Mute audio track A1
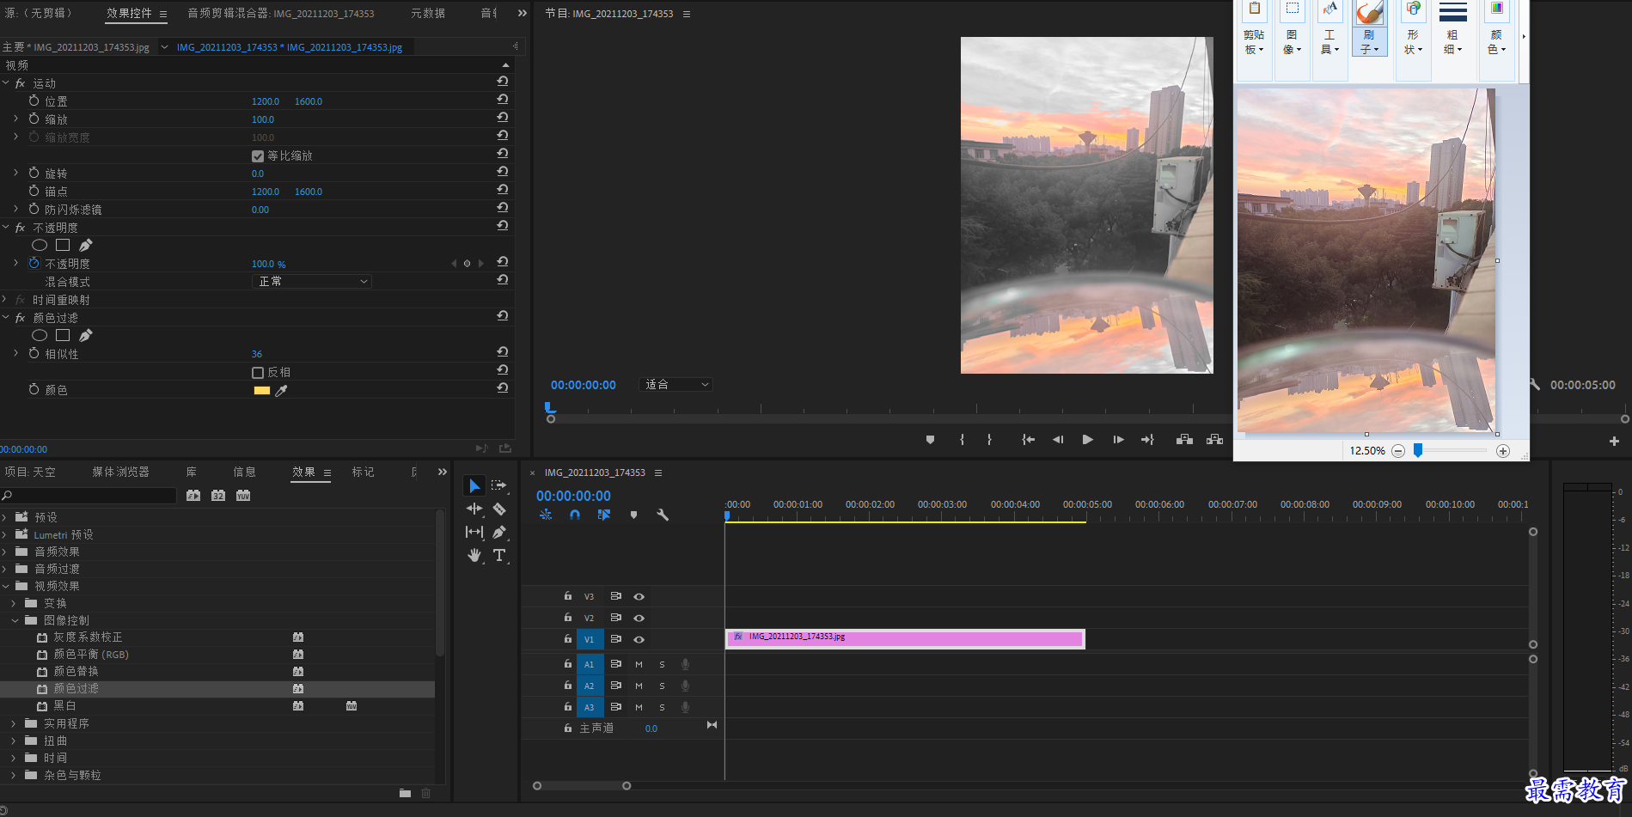1632x817 pixels. tap(639, 664)
